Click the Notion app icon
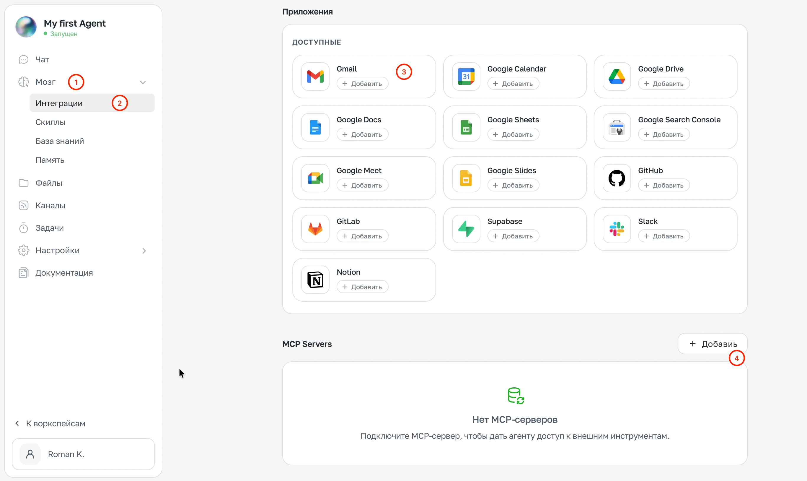Viewport: 807px width, 481px height. point(315,280)
